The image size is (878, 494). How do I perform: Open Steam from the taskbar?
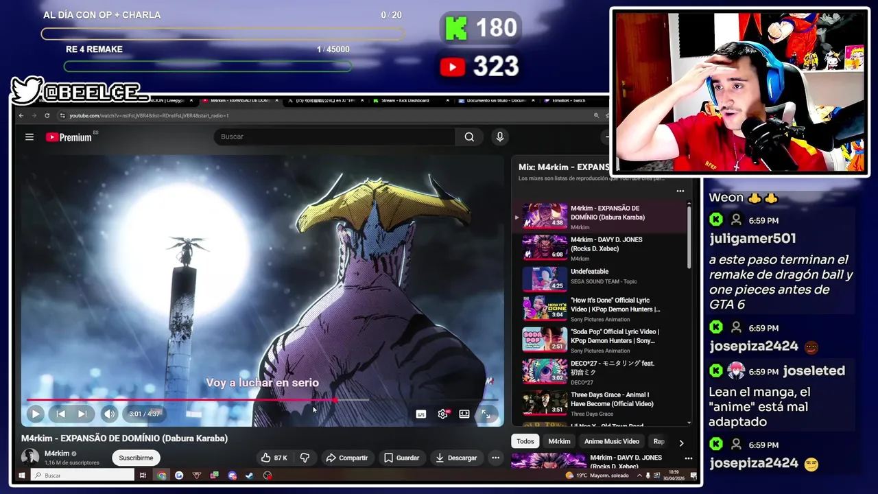pyautogui.click(x=250, y=475)
